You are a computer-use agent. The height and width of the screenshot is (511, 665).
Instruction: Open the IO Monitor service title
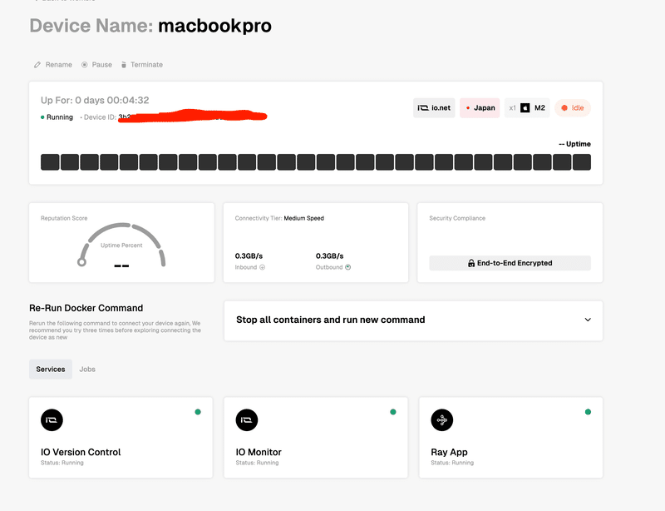259,452
